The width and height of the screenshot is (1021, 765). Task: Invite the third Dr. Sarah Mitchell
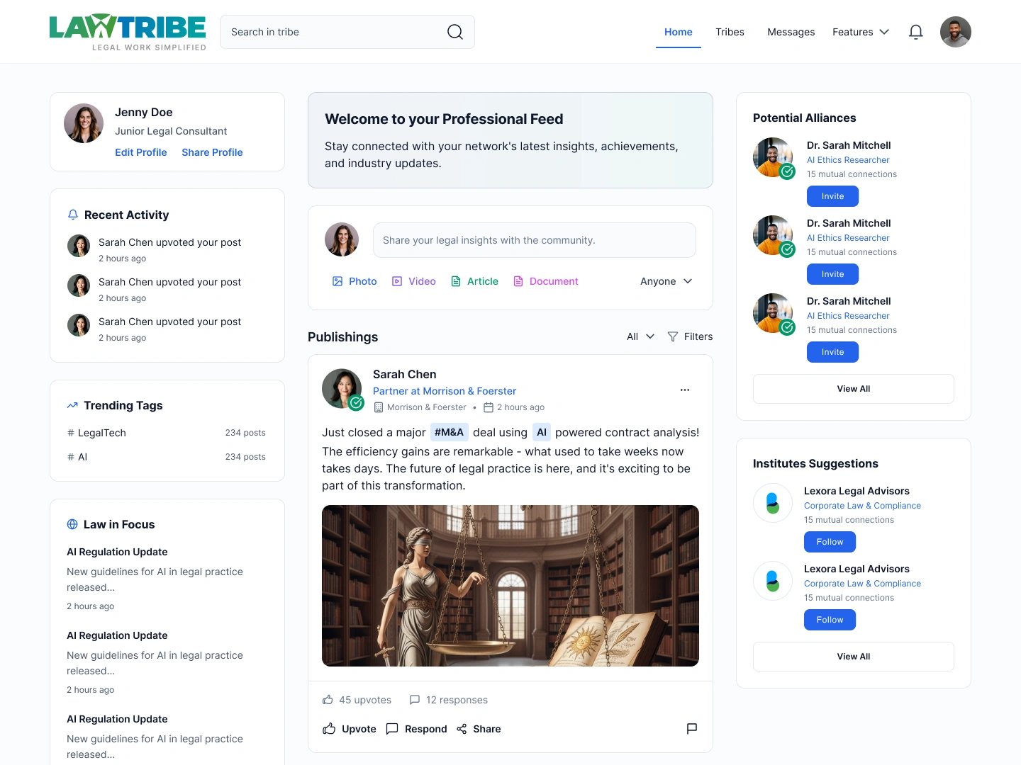(x=833, y=352)
